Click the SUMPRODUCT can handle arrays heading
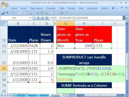Screen dimensions: 129x97 point(84,60)
